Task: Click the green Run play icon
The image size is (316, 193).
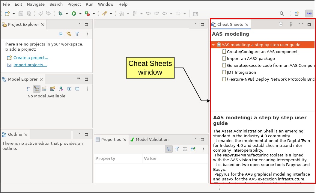Action: (x=74, y=13)
